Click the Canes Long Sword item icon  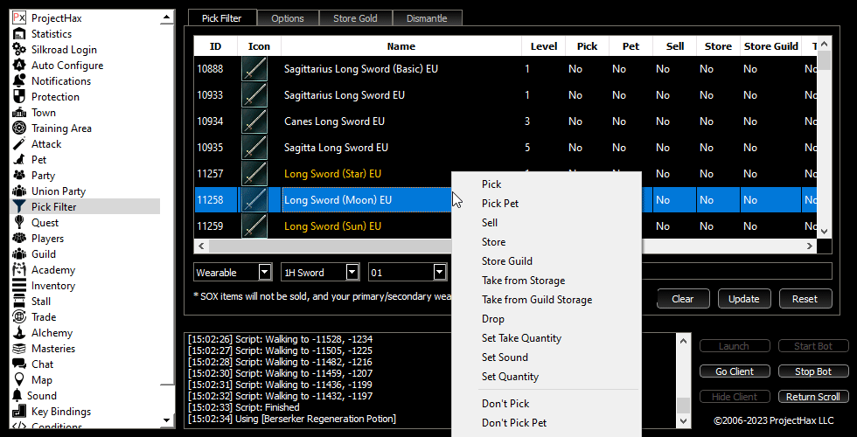pos(254,121)
